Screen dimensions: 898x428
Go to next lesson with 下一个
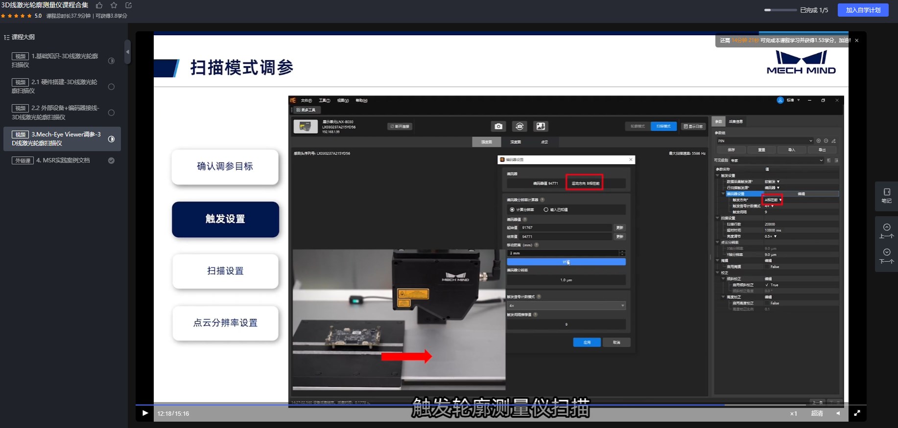point(886,256)
